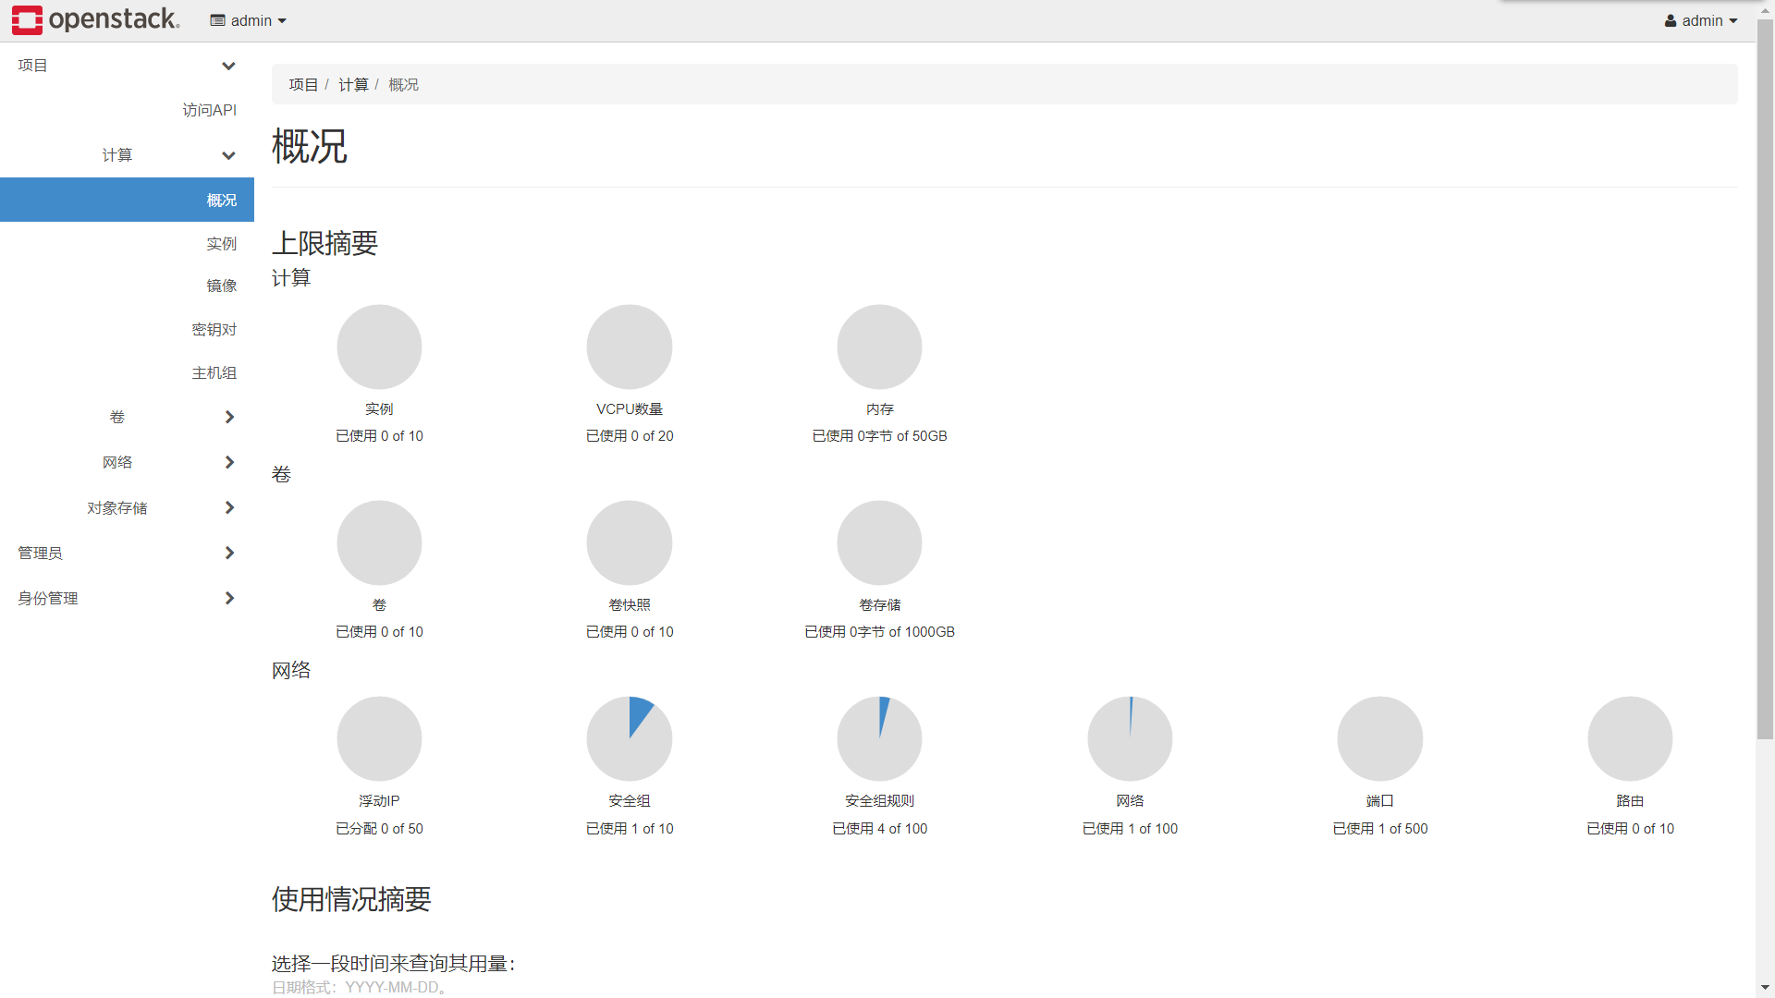Open the 主机组 page
This screenshot has width=1775, height=998.
[214, 372]
